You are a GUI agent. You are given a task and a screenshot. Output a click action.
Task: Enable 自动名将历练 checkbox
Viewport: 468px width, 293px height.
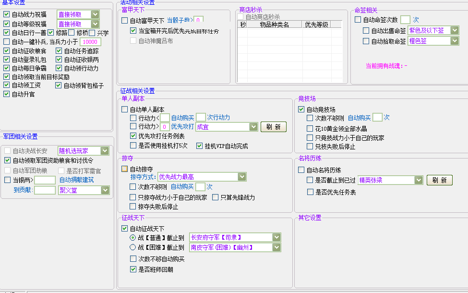click(x=301, y=170)
